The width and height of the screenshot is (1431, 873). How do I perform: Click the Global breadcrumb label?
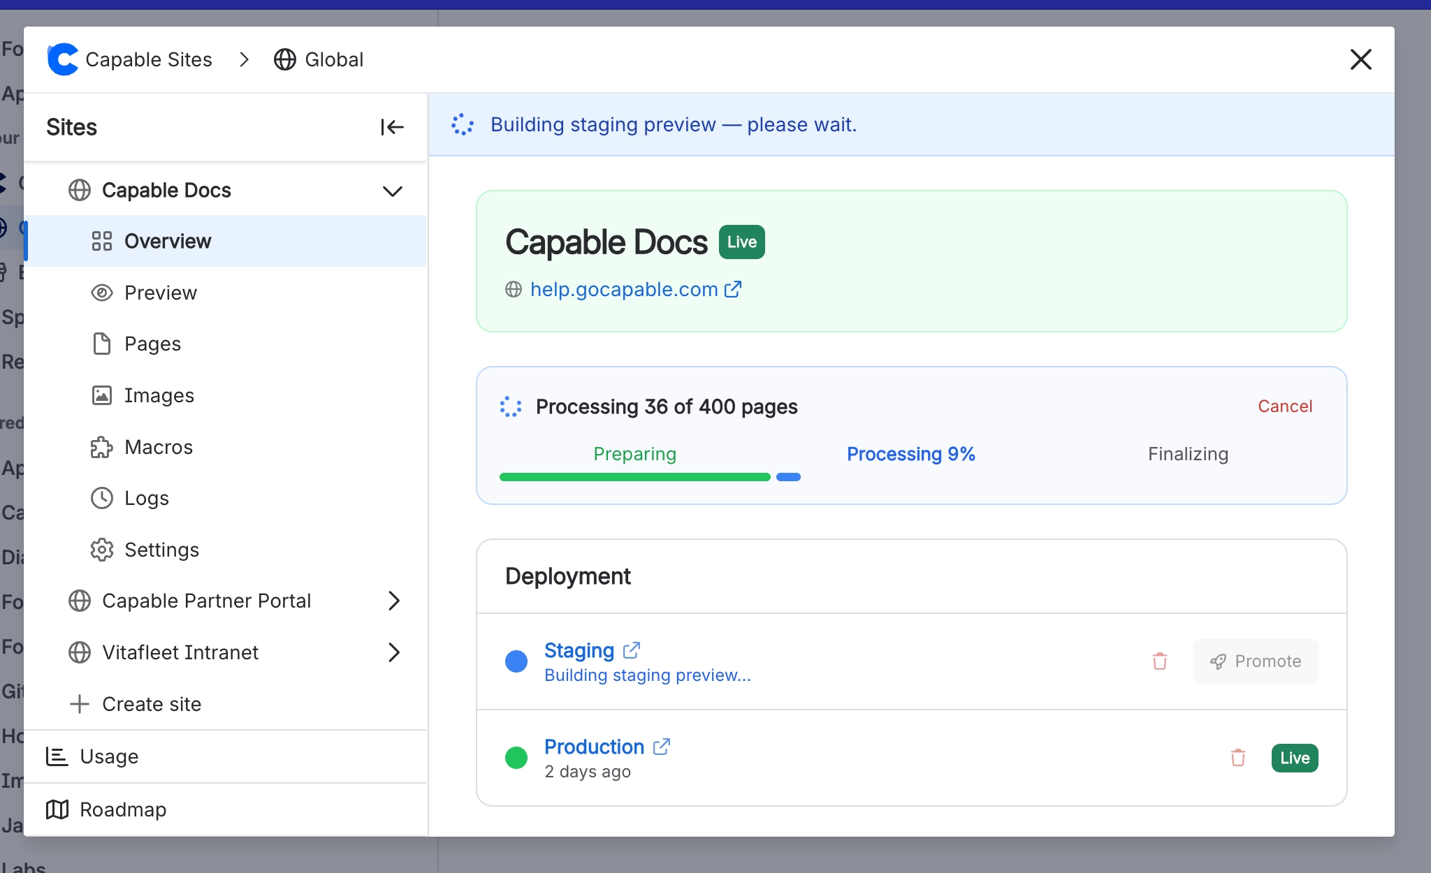[x=334, y=59]
